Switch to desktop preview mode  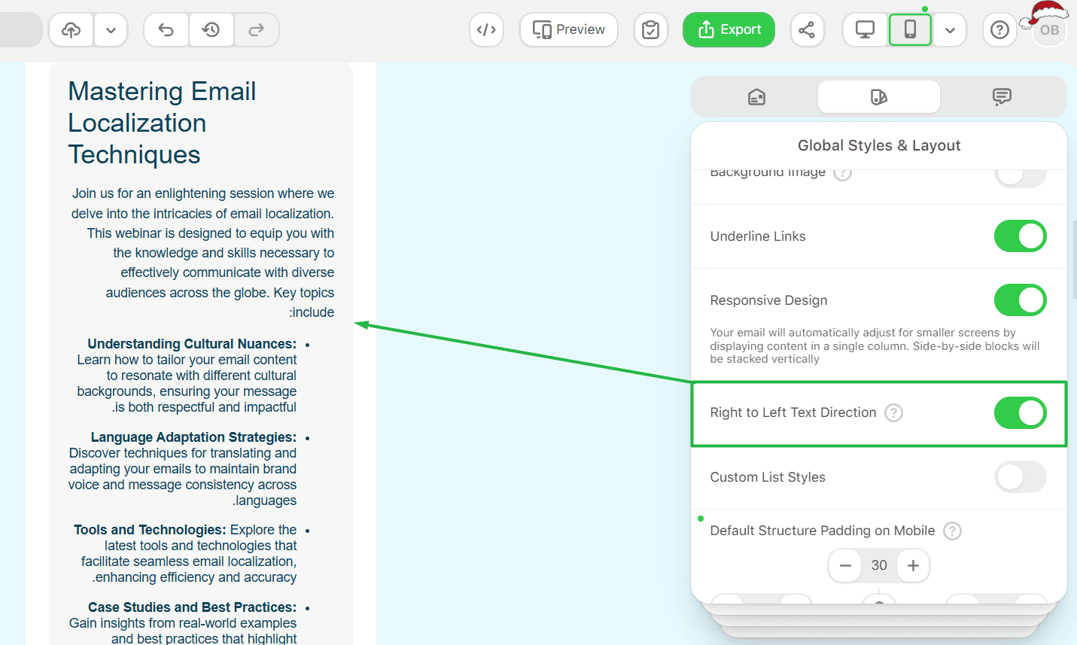(863, 29)
